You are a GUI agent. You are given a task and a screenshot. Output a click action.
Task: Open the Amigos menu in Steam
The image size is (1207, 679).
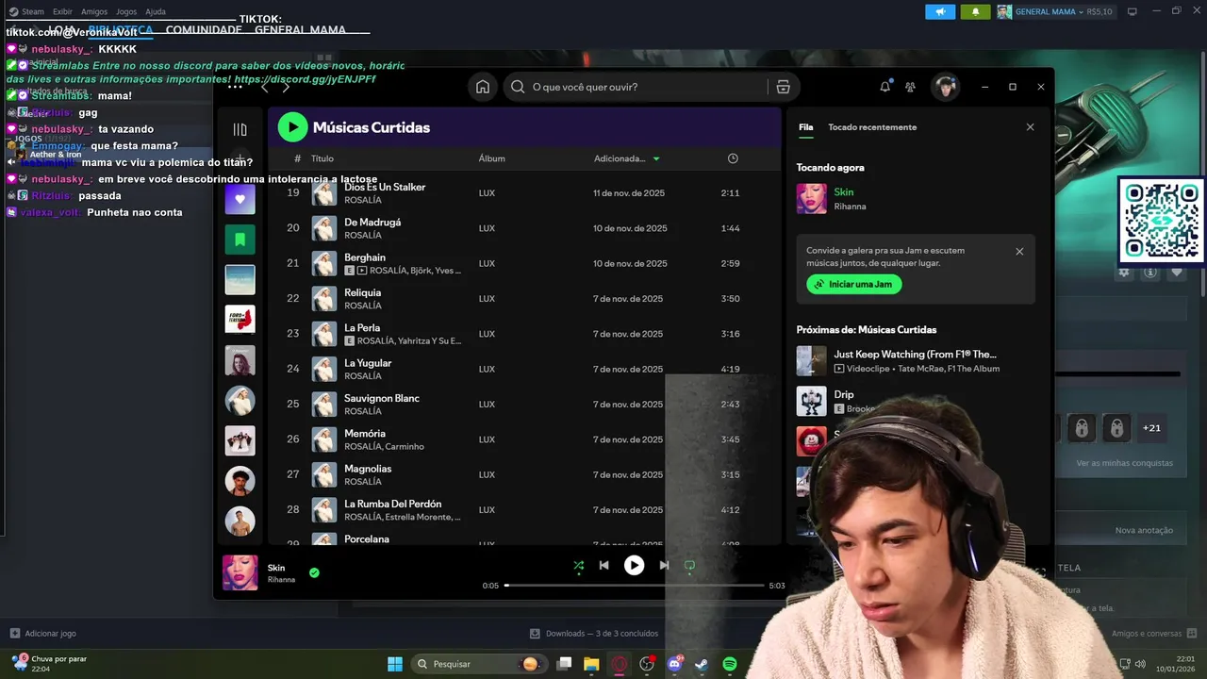pos(94,11)
